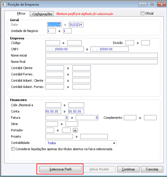Click the end Data field 31/12/14

click(76, 24)
